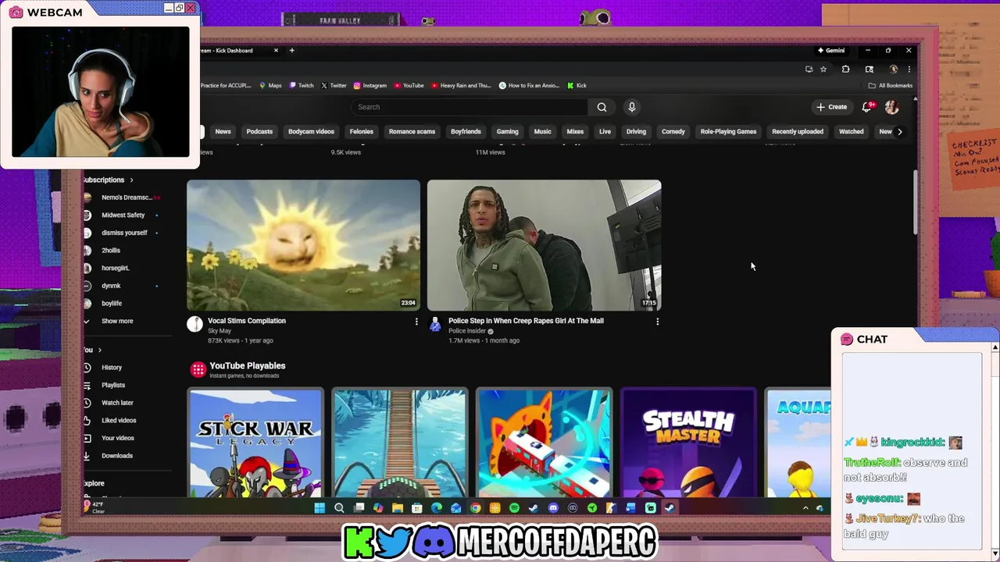The width and height of the screenshot is (1000, 562).
Task: Open Playlists in the sidebar
Action: click(x=113, y=385)
